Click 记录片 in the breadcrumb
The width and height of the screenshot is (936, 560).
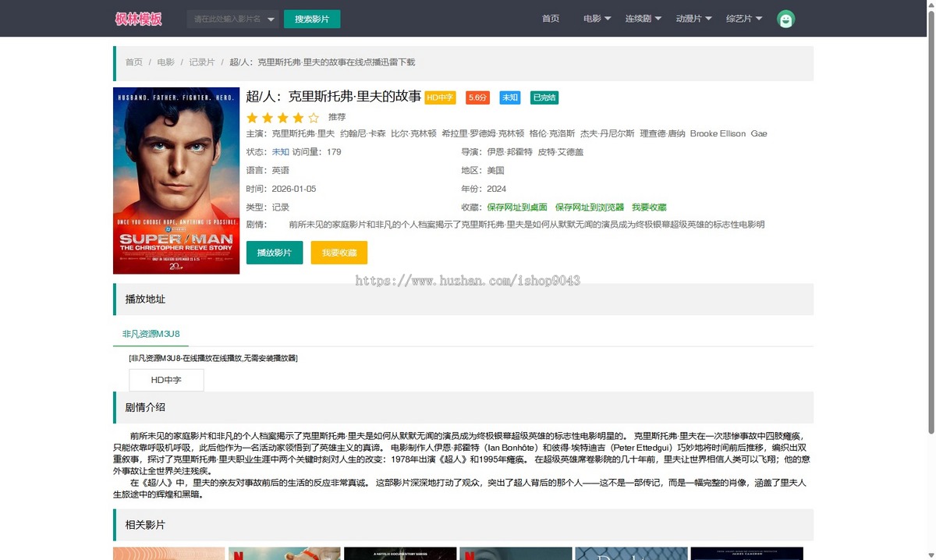pos(202,62)
